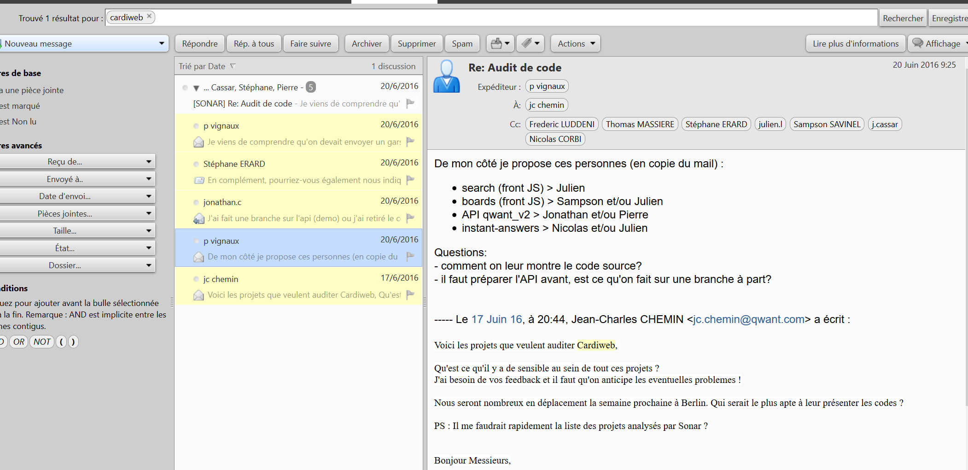Click the envelope icon of 'De mon côté' message
The width and height of the screenshot is (968, 470).
point(198,257)
